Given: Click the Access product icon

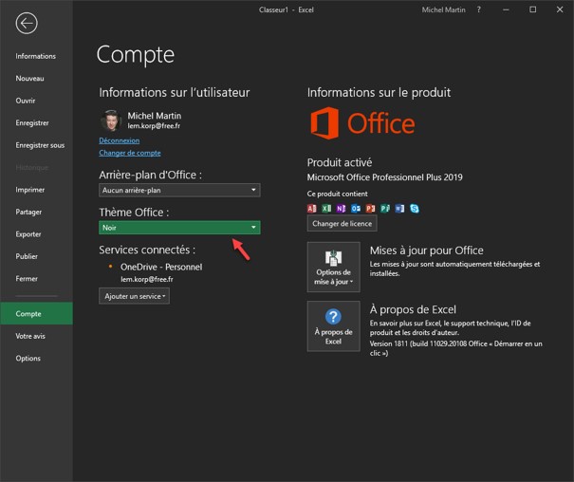Looking at the screenshot, I should pos(312,208).
